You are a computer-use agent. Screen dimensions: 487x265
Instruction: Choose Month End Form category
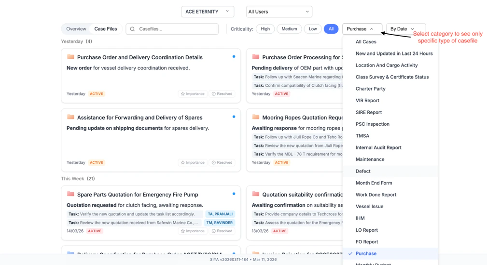click(390, 183)
